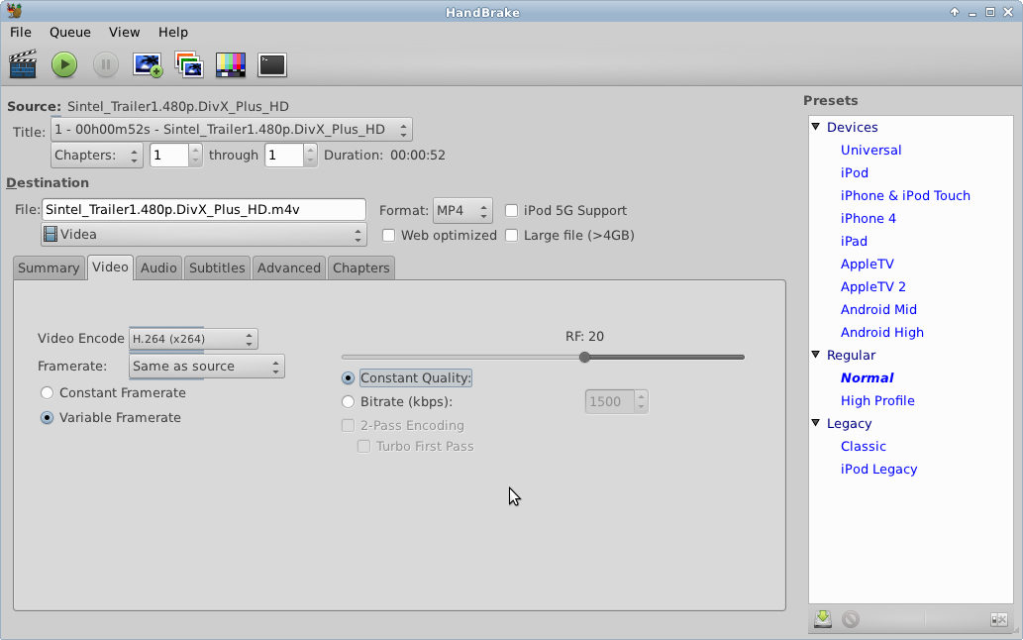This screenshot has height=640, width=1023.
Task: Click the film icon in Videa folder selector
Action: tap(51, 234)
